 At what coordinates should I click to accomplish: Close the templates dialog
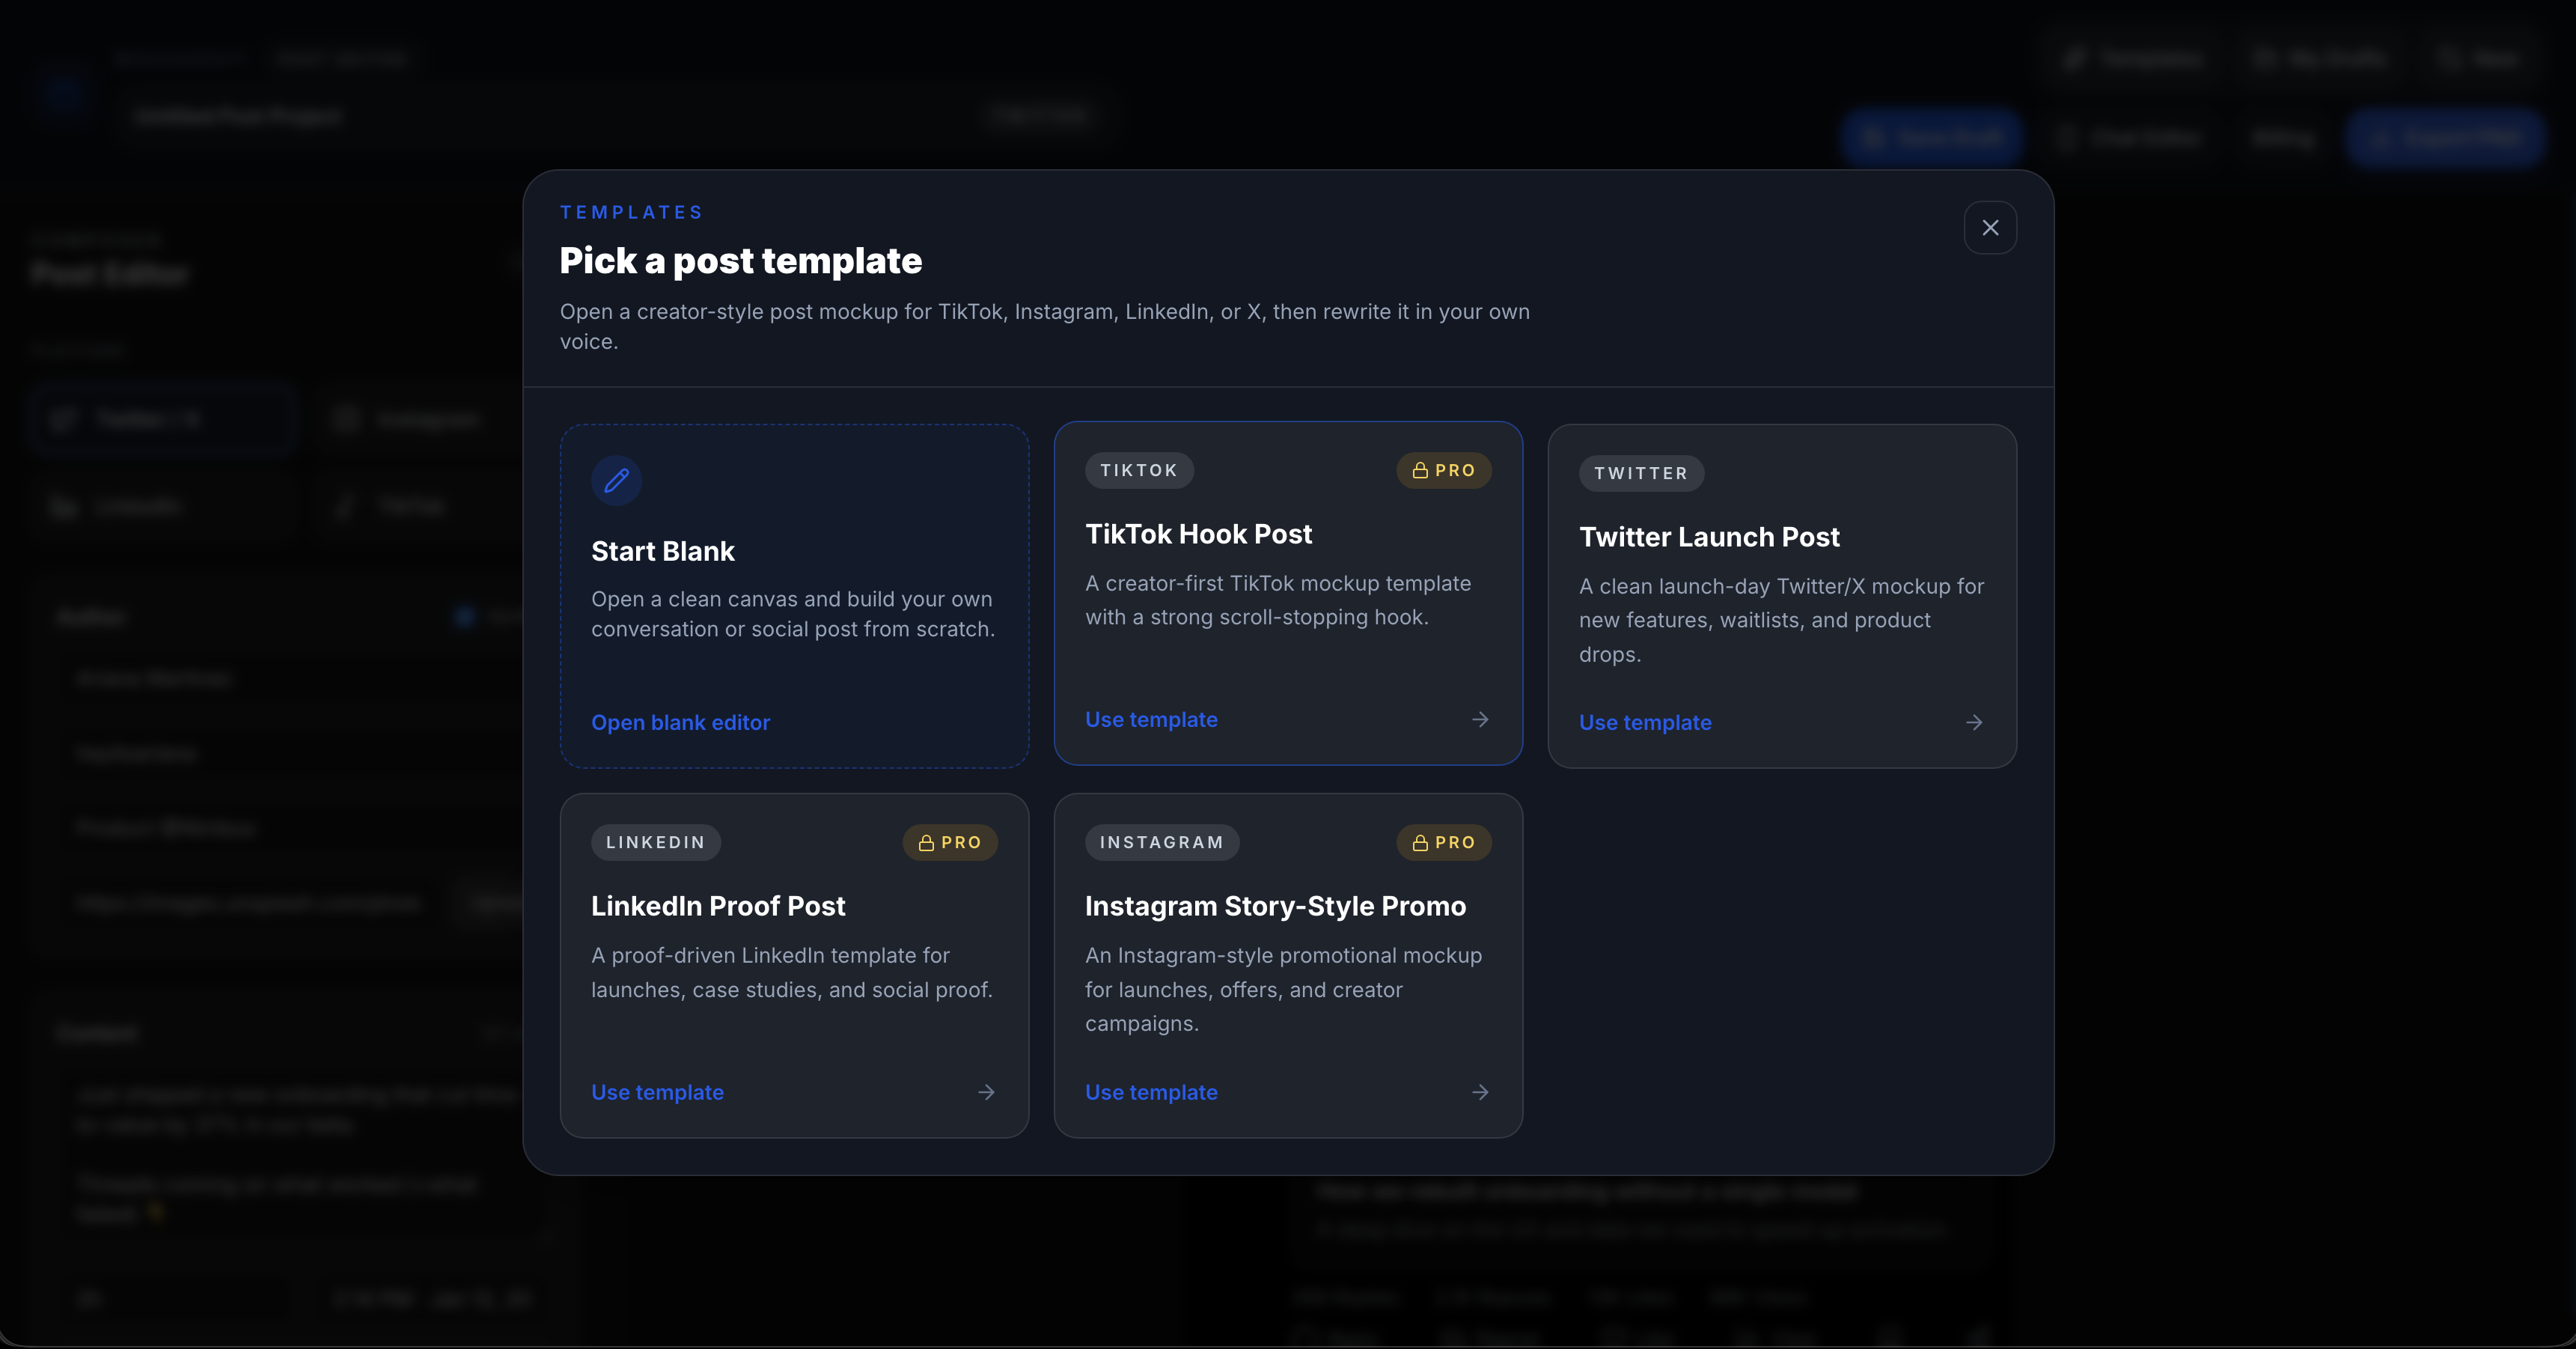pos(1990,228)
